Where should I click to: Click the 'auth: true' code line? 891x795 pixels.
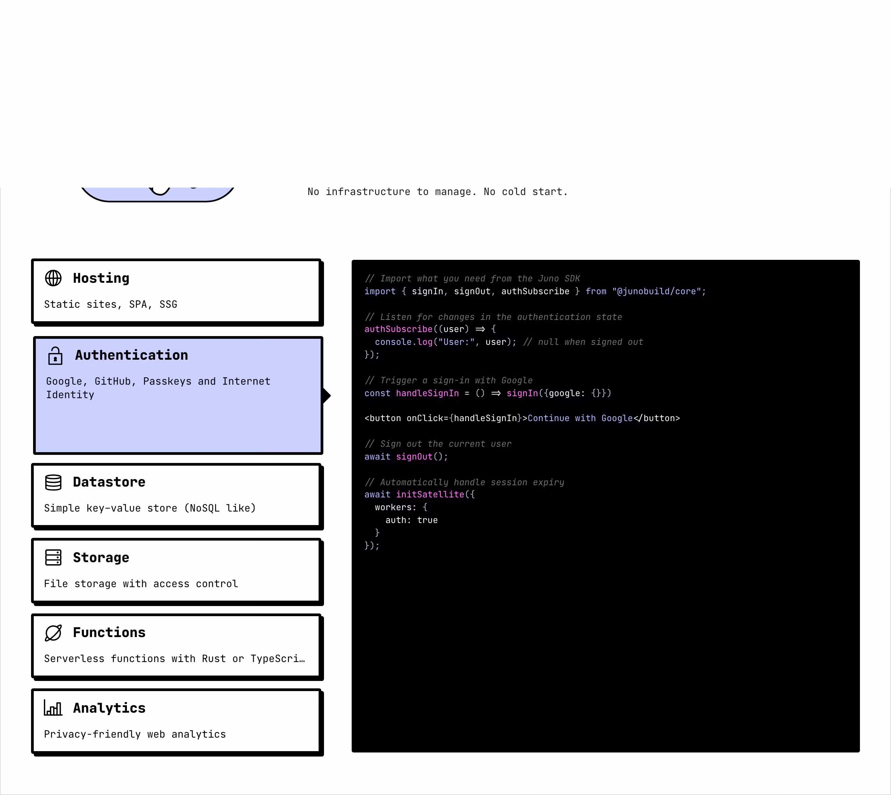pyautogui.click(x=412, y=520)
